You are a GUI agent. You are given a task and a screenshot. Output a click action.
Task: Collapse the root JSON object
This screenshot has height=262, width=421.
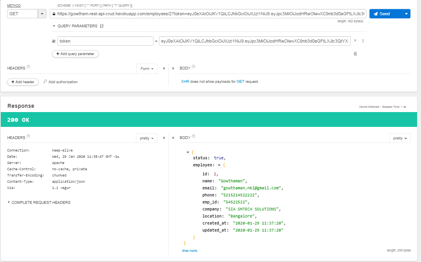point(188,152)
